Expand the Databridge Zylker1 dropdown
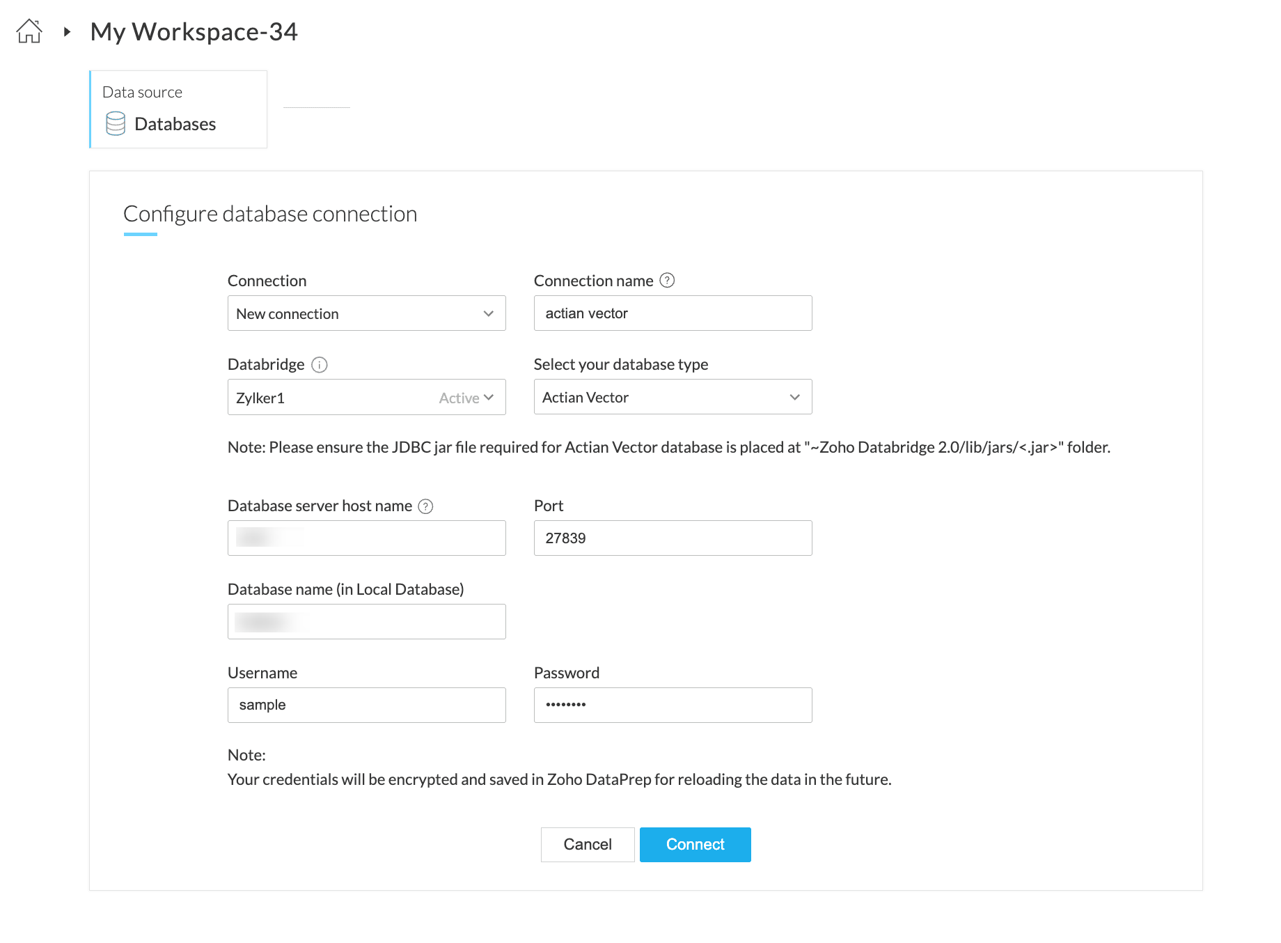This screenshot has height=943, width=1281. (x=366, y=398)
